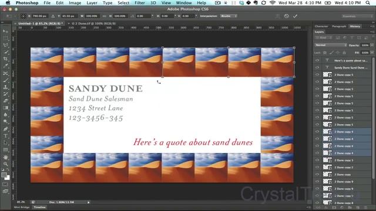This screenshot has height=211, width=376.
Task: Select the Eraser tool
Action: [x=5, y=101]
